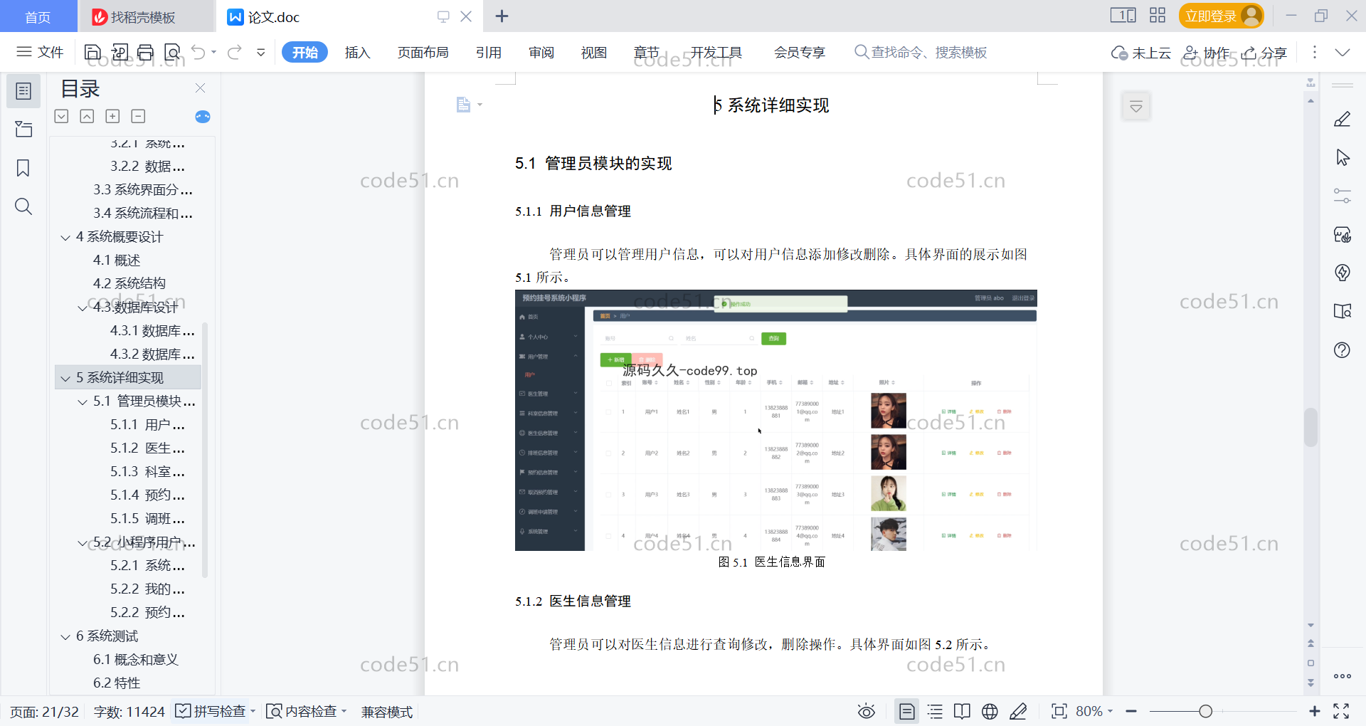Click 页面: 21/32 in status bar
The image size is (1366, 726).
(x=44, y=712)
